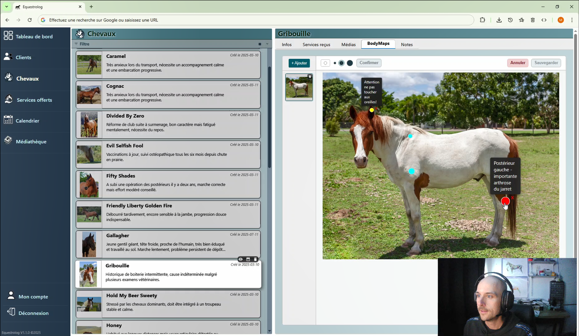Select the medium marker size dot
The height and width of the screenshot is (336, 579).
pos(341,63)
